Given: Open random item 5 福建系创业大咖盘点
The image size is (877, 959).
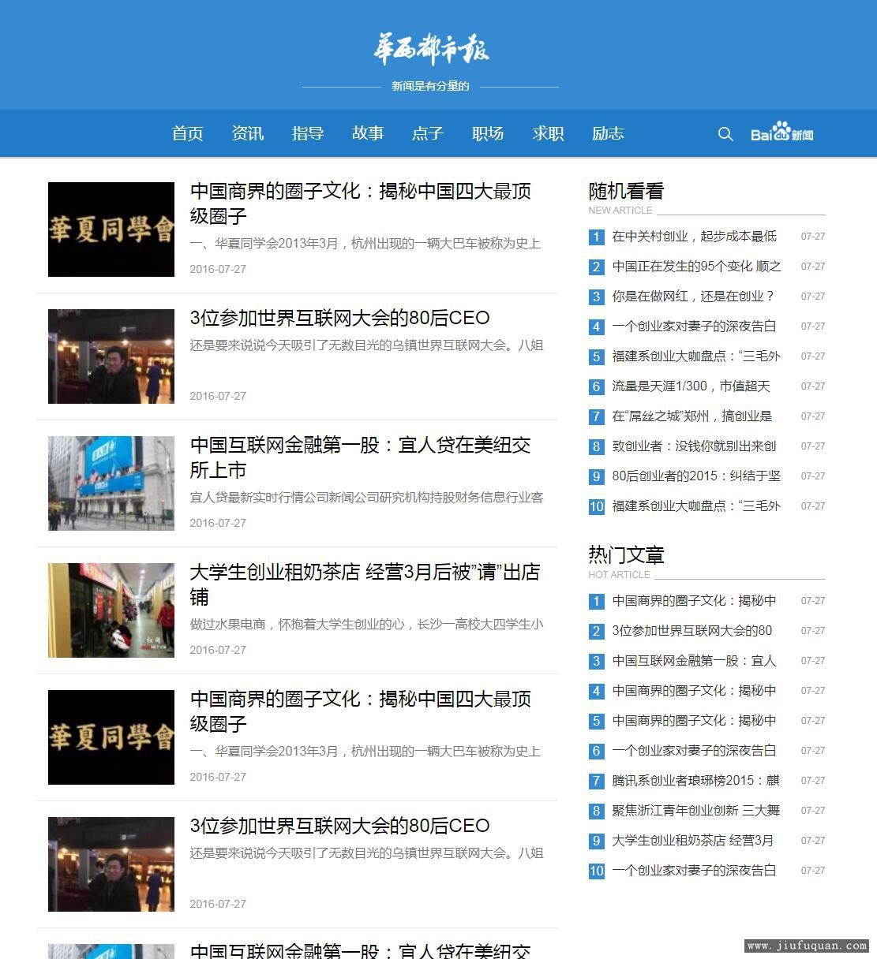Looking at the screenshot, I should tap(696, 356).
